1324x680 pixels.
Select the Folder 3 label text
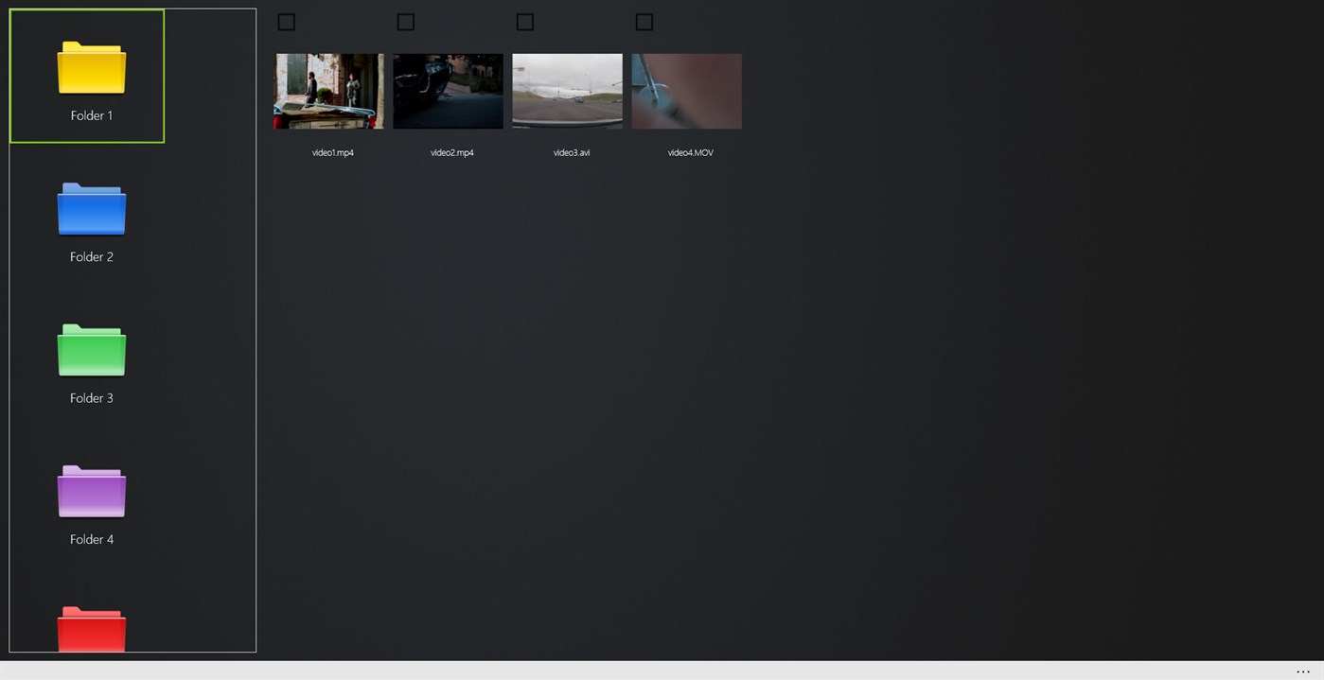tap(91, 397)
